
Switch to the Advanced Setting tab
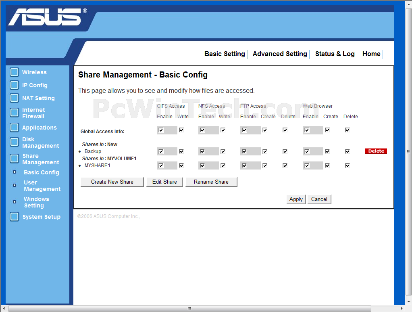pos(280,54)
